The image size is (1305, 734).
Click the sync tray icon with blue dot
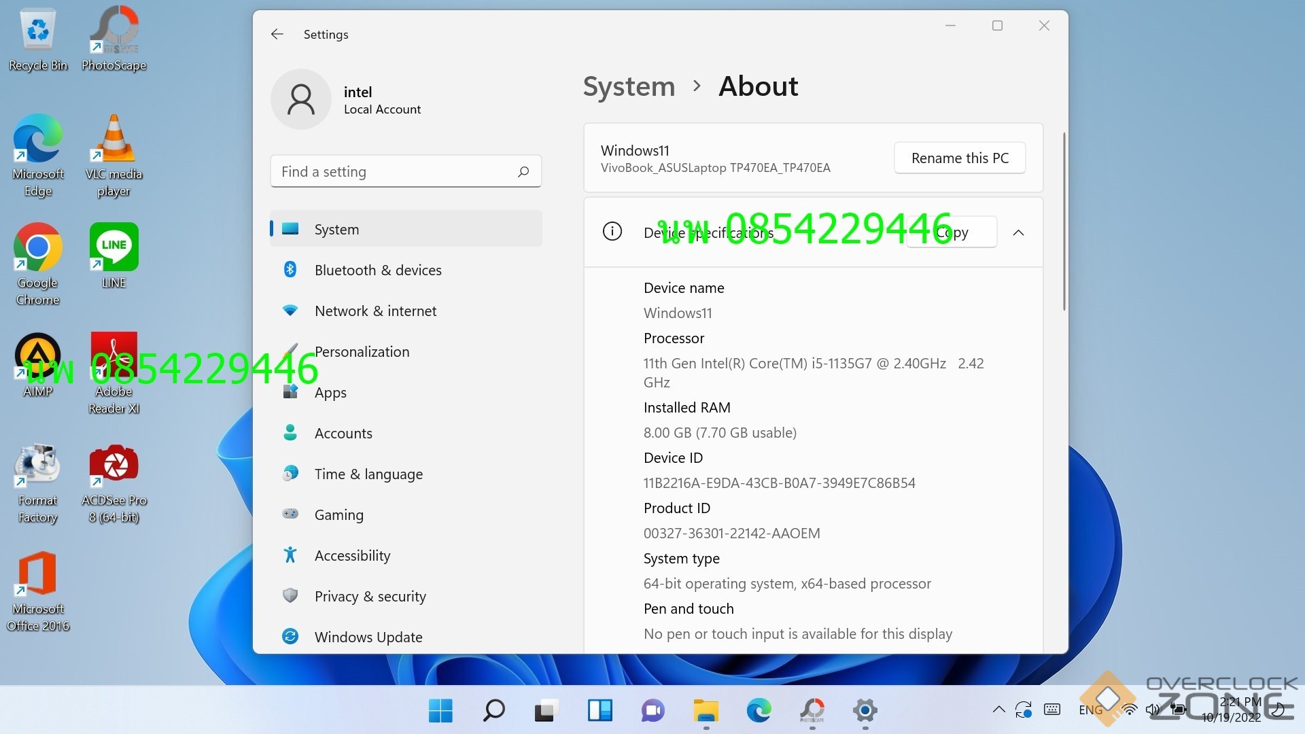click(1024, 710)
